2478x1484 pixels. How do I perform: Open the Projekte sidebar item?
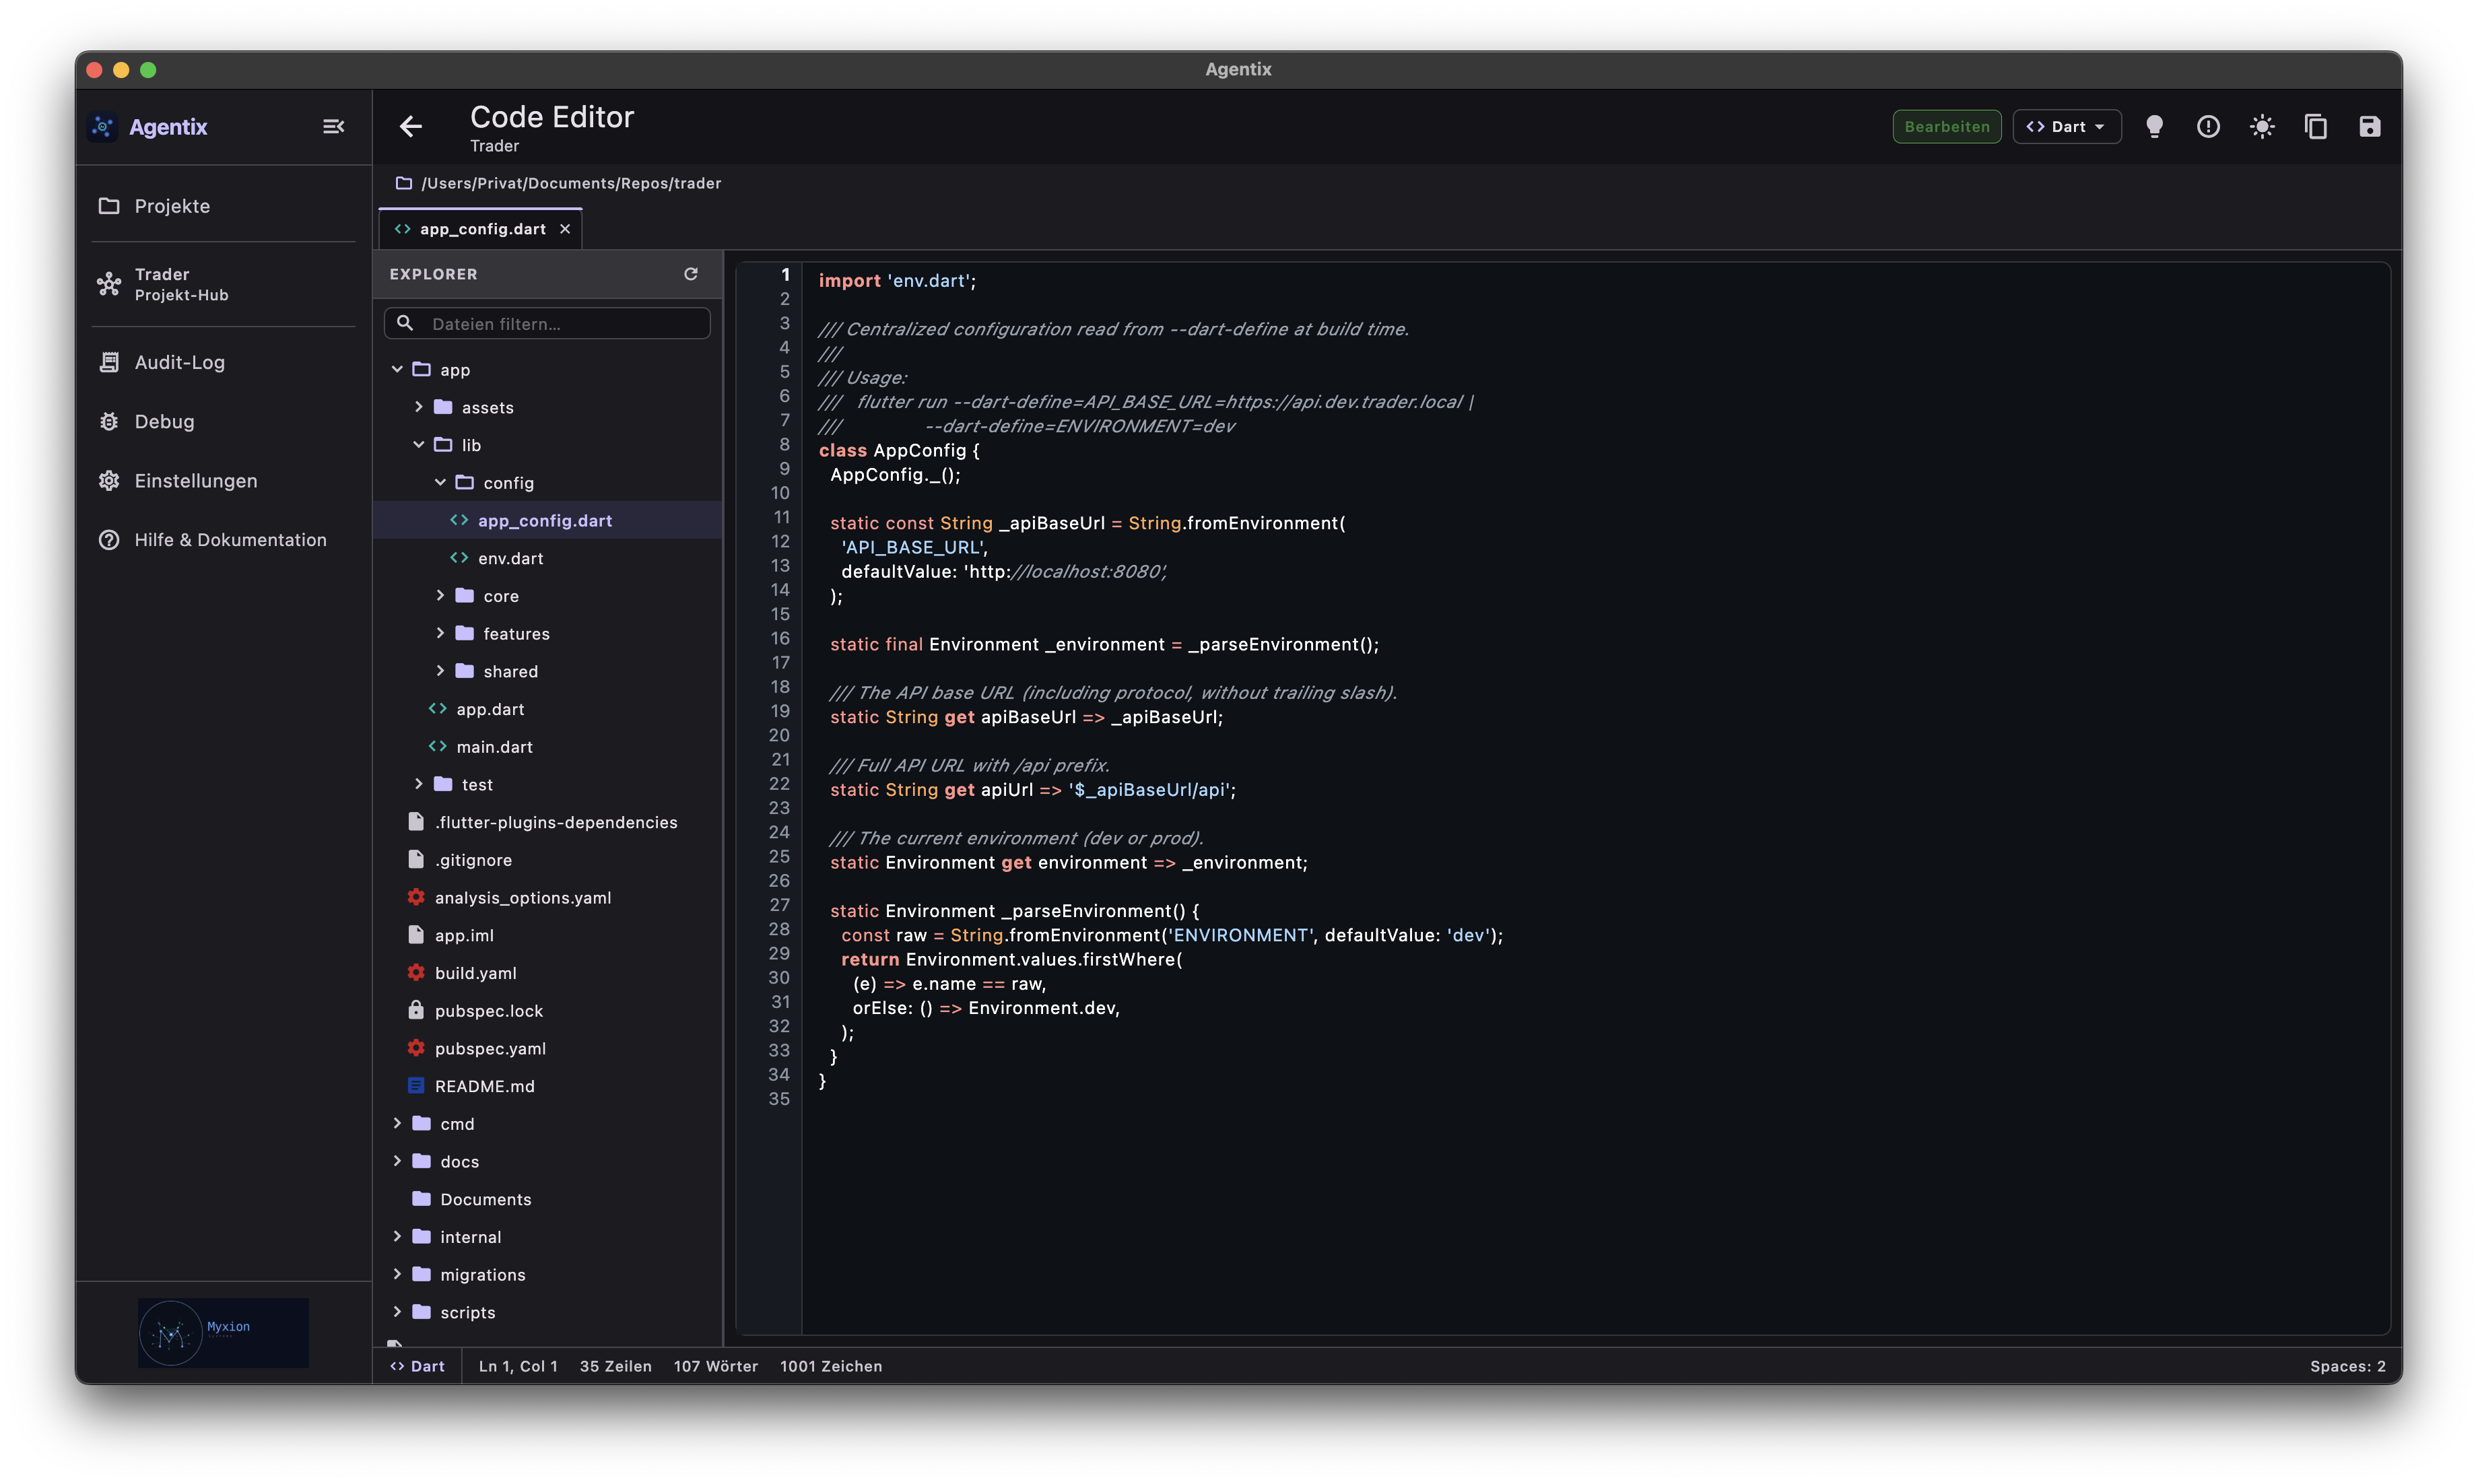click(223, 206)
